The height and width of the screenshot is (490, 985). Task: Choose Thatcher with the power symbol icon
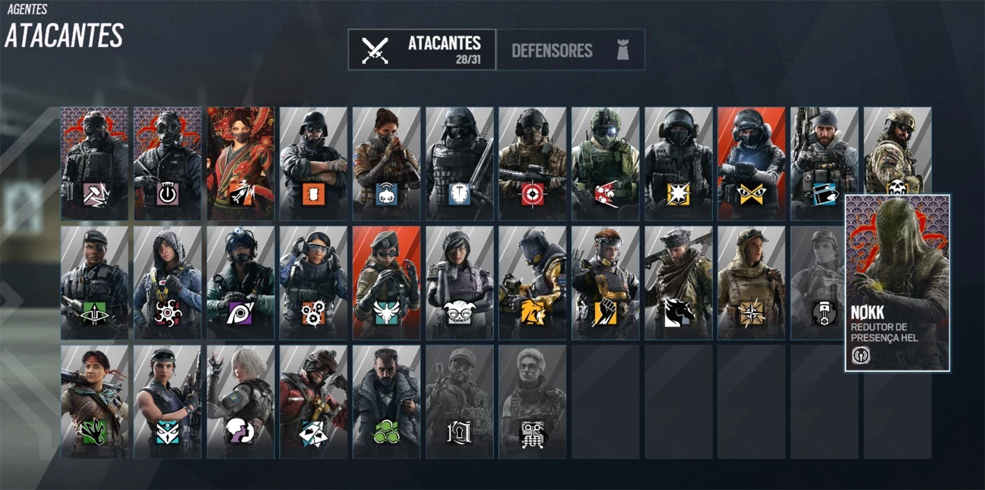[167, 164]
